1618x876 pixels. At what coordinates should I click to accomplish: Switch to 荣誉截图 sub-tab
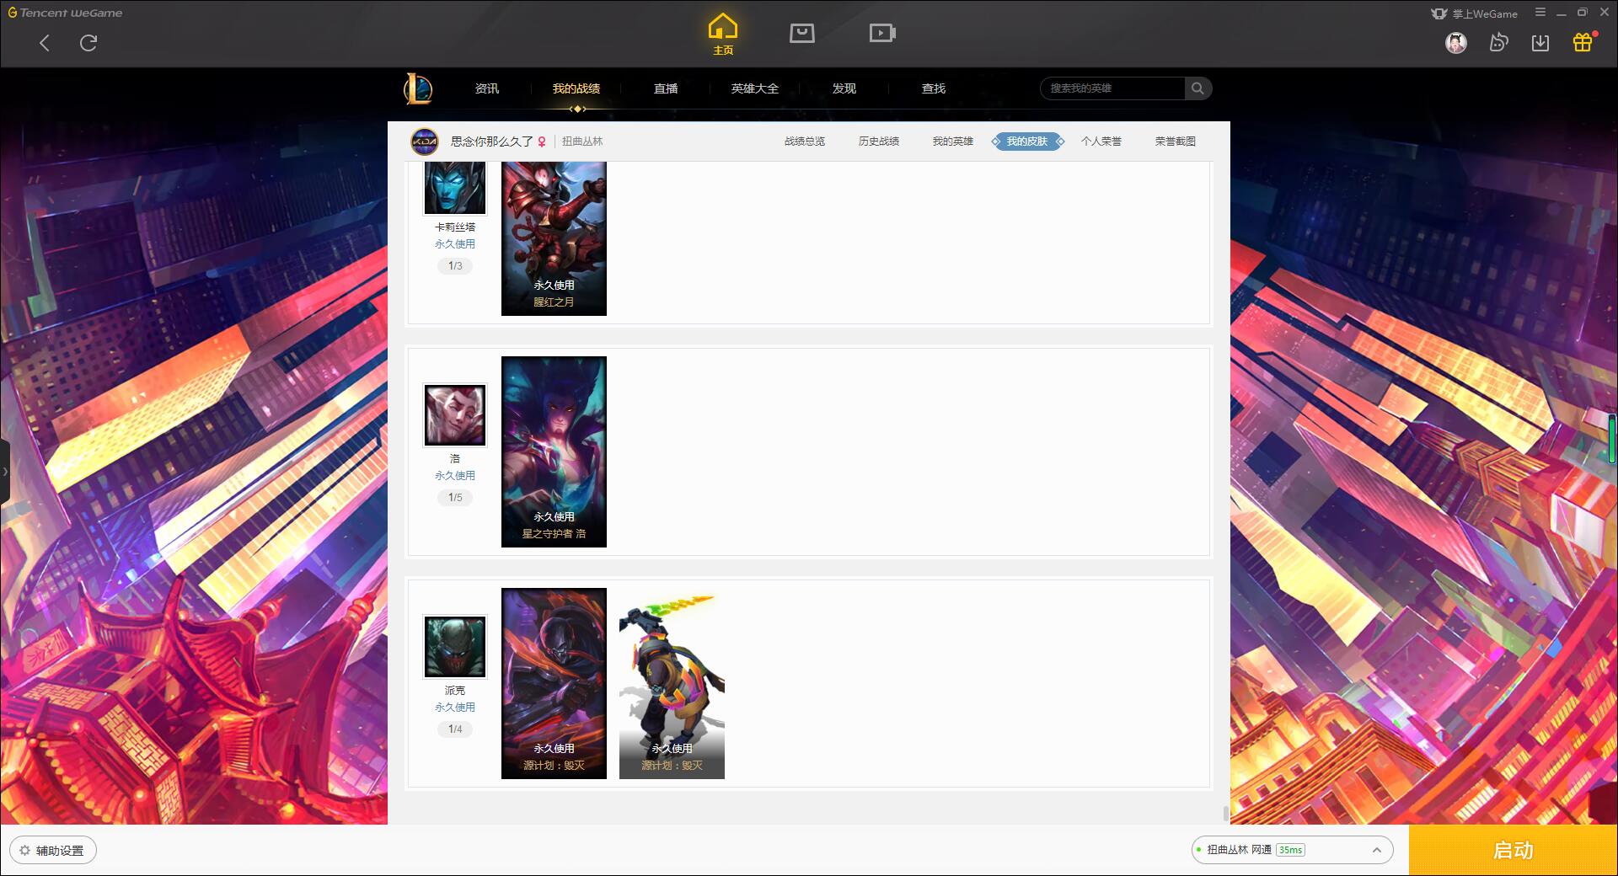point(1176,142)
